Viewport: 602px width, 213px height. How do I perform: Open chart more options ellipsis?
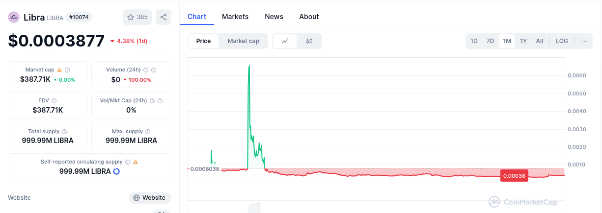click(584, 41)
